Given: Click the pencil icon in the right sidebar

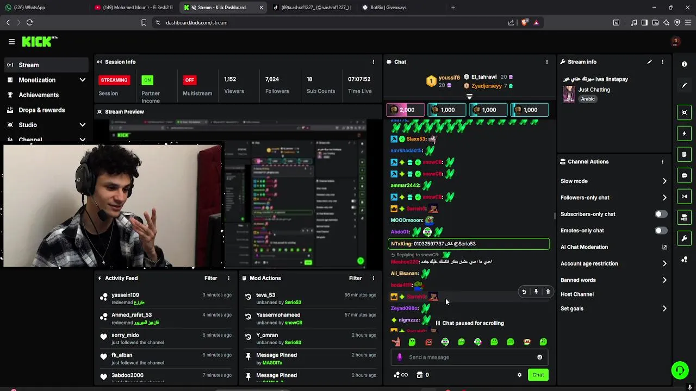Looking at the screenshot, I should (685, 85).
